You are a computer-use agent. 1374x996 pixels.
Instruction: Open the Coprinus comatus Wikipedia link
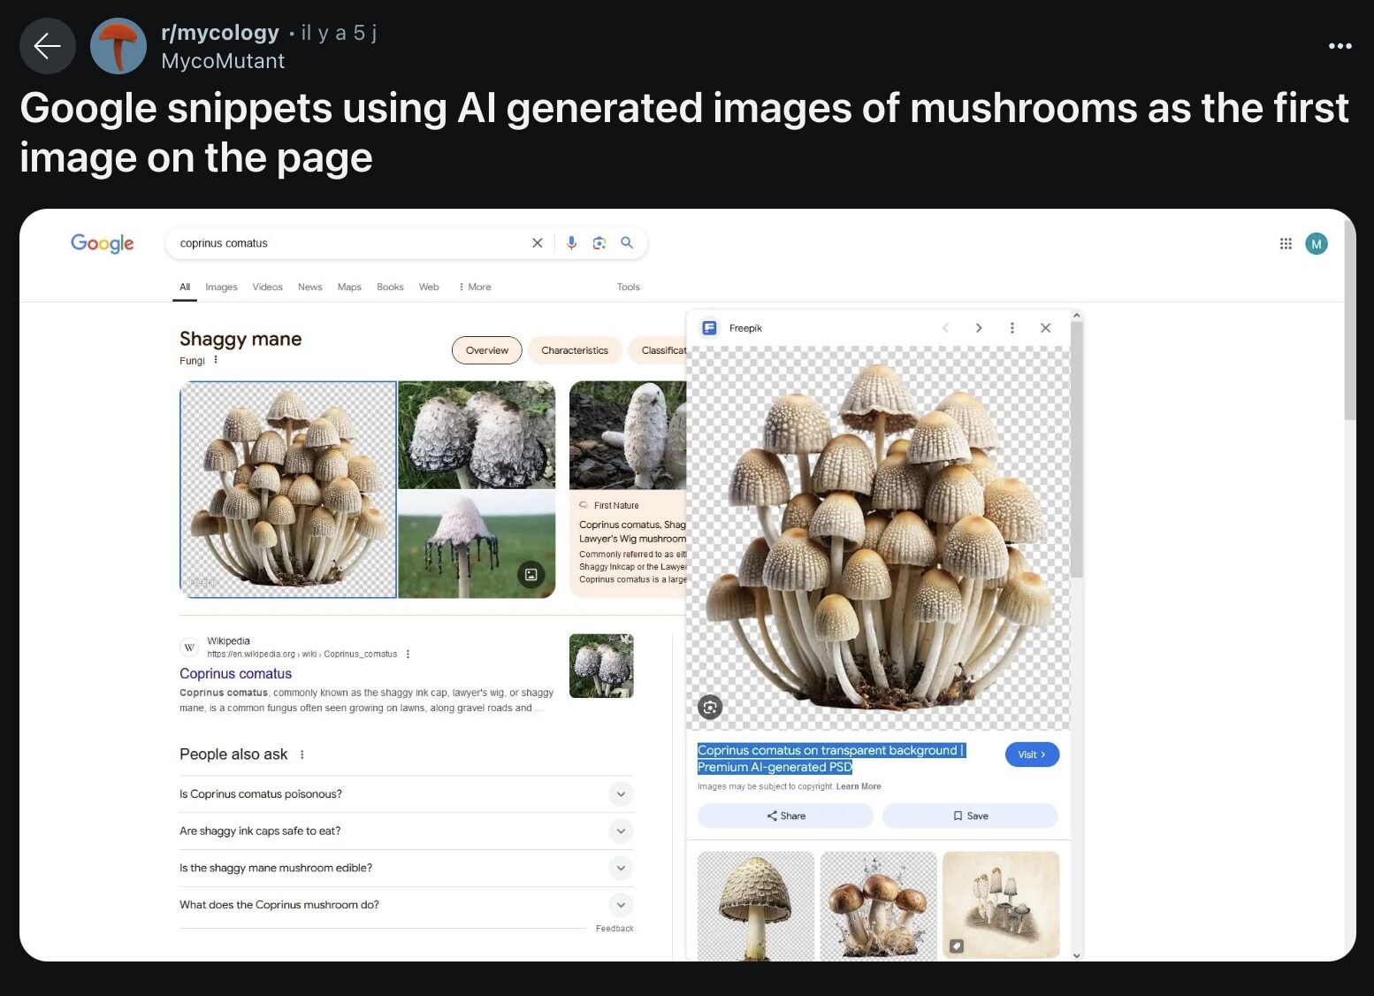235,674
